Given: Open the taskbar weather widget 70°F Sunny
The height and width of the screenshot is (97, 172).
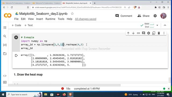Looking at the screenshot, I should coord(131,95).
